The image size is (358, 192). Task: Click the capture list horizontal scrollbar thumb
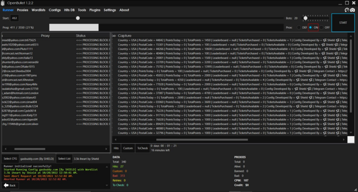[202, 140]
